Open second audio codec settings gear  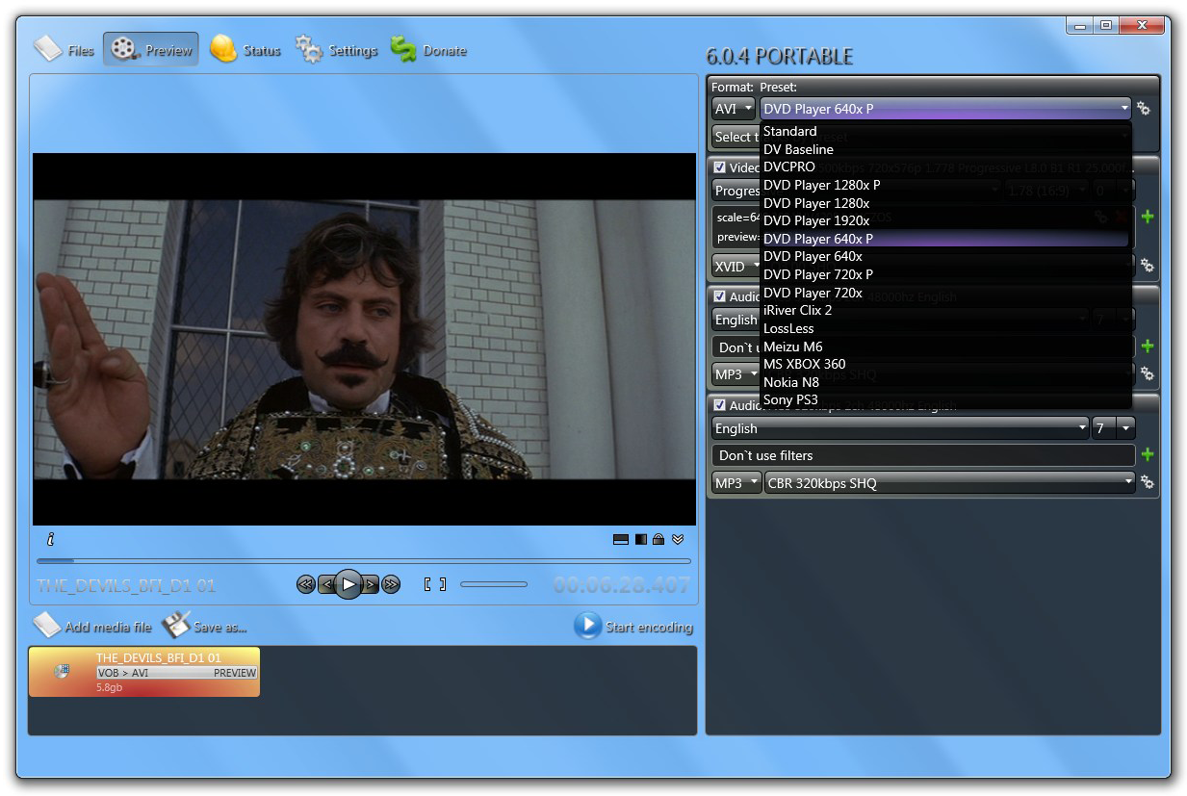[1147, 482]
